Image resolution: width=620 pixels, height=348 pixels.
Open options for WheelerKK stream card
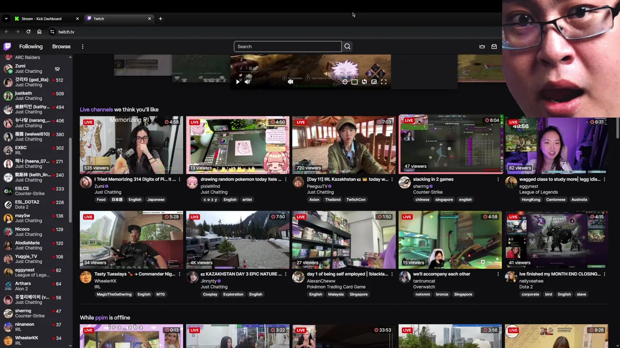[179, 274]
